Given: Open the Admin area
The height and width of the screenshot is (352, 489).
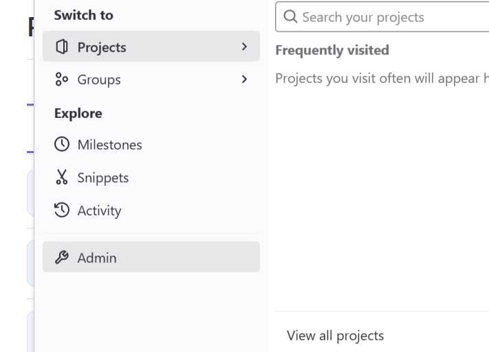Looking at the screenshot, I should 151,257.
